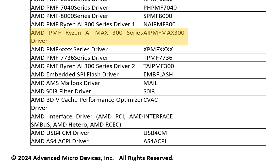Click the NAIPMF300 code cell
This screenshot has height=163, width=266.
159,24
